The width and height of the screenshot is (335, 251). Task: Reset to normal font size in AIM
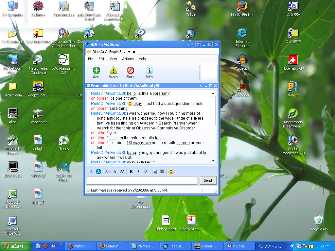point(115,172)
